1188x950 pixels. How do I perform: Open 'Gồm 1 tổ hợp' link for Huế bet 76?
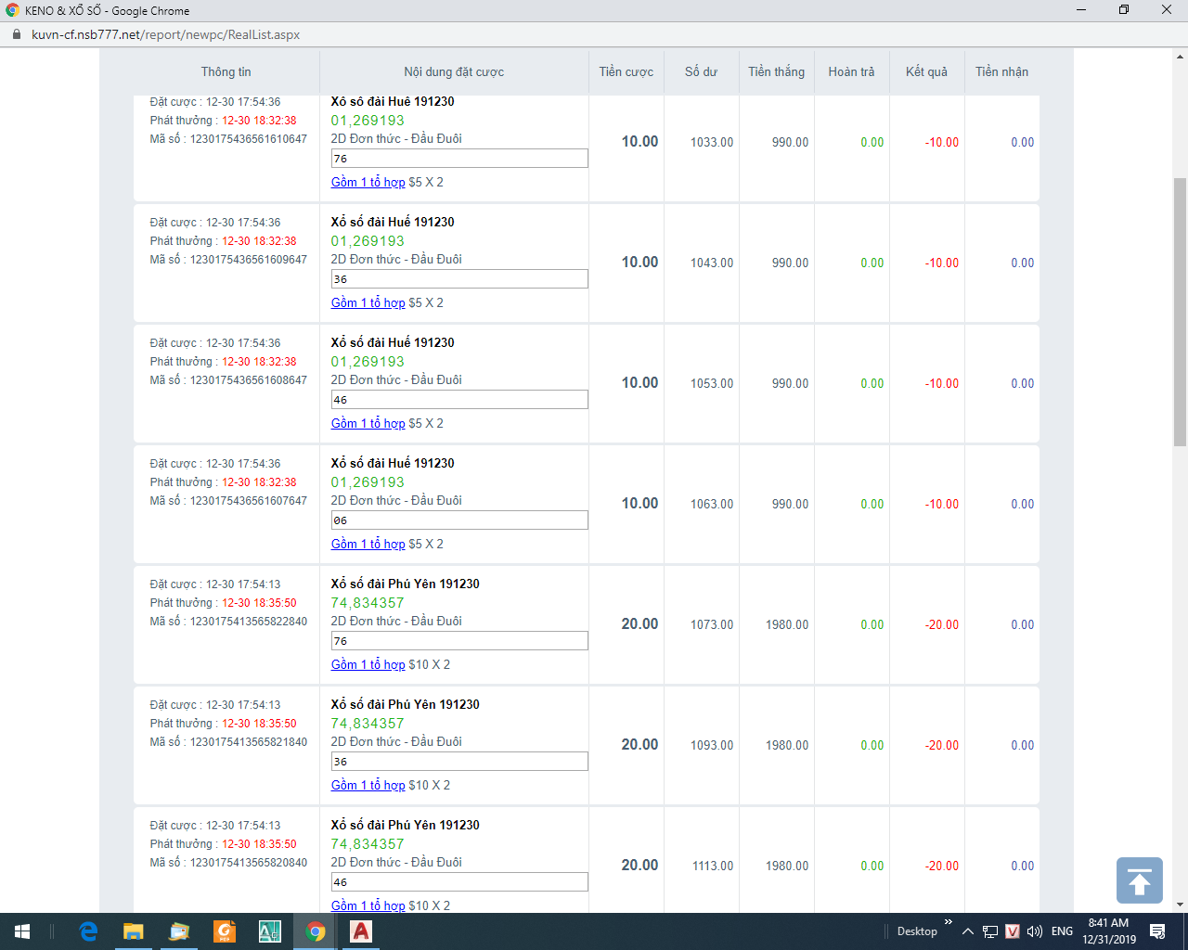point(368,183)
